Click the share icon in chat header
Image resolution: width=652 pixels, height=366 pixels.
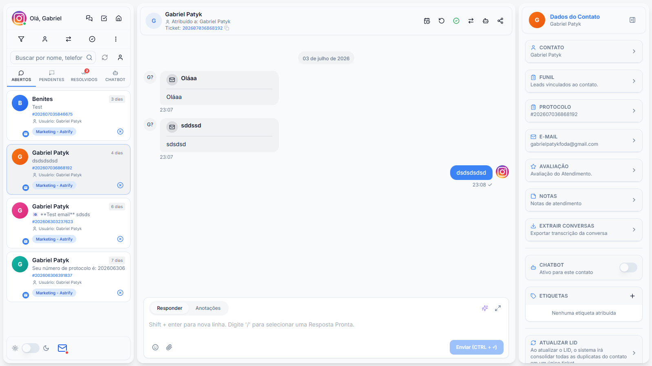point(500,21)
